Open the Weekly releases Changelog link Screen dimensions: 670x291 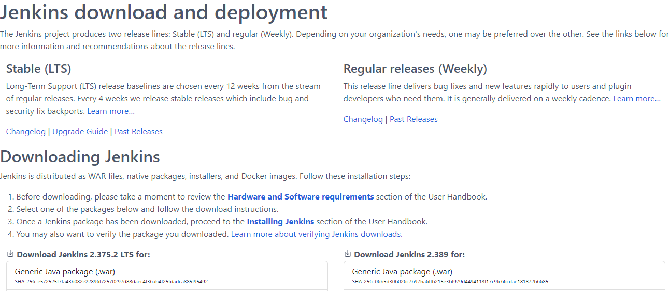tap(363, 119)
